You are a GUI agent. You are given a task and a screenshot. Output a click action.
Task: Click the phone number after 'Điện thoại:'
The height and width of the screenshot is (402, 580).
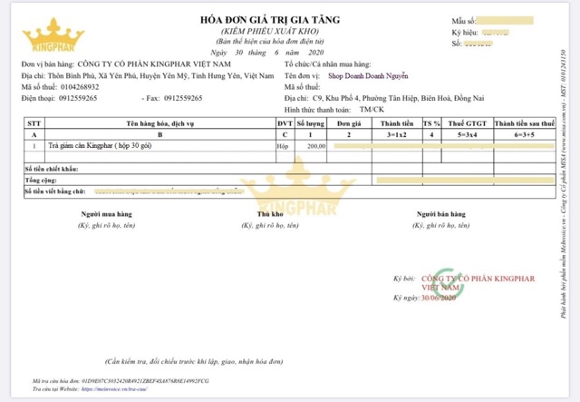[78, 98]
